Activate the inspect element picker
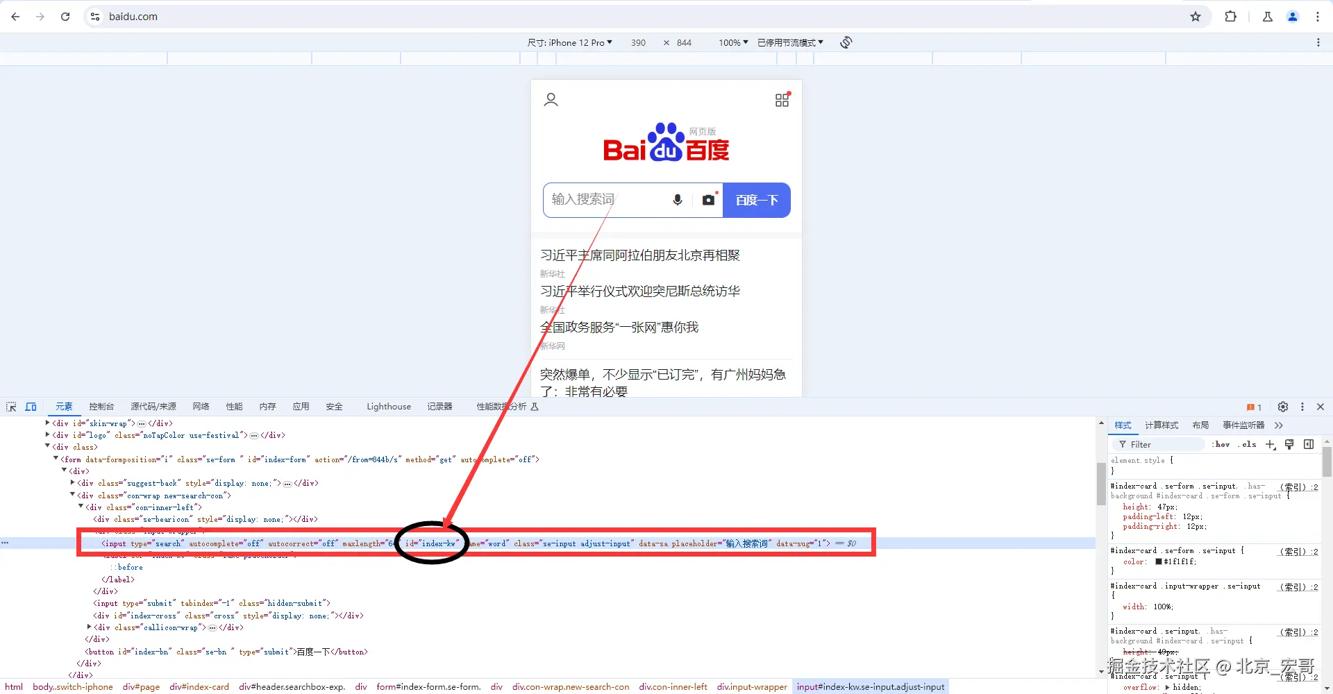This screenshot has width=1333, height=694. coord(12,407)
